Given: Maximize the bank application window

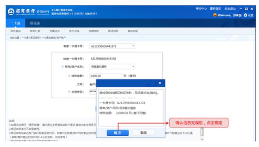Looking at the screenshot, I should point(246,9).
